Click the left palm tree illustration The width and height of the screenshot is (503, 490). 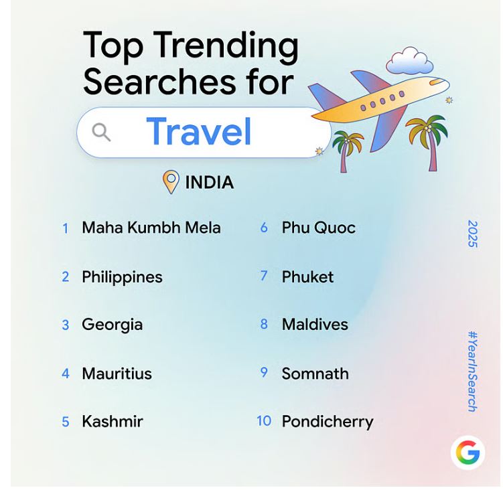[x=348, y=149]
